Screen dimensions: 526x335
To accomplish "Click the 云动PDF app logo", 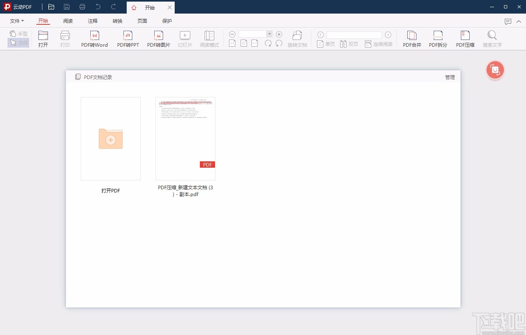I will point(7,7).
